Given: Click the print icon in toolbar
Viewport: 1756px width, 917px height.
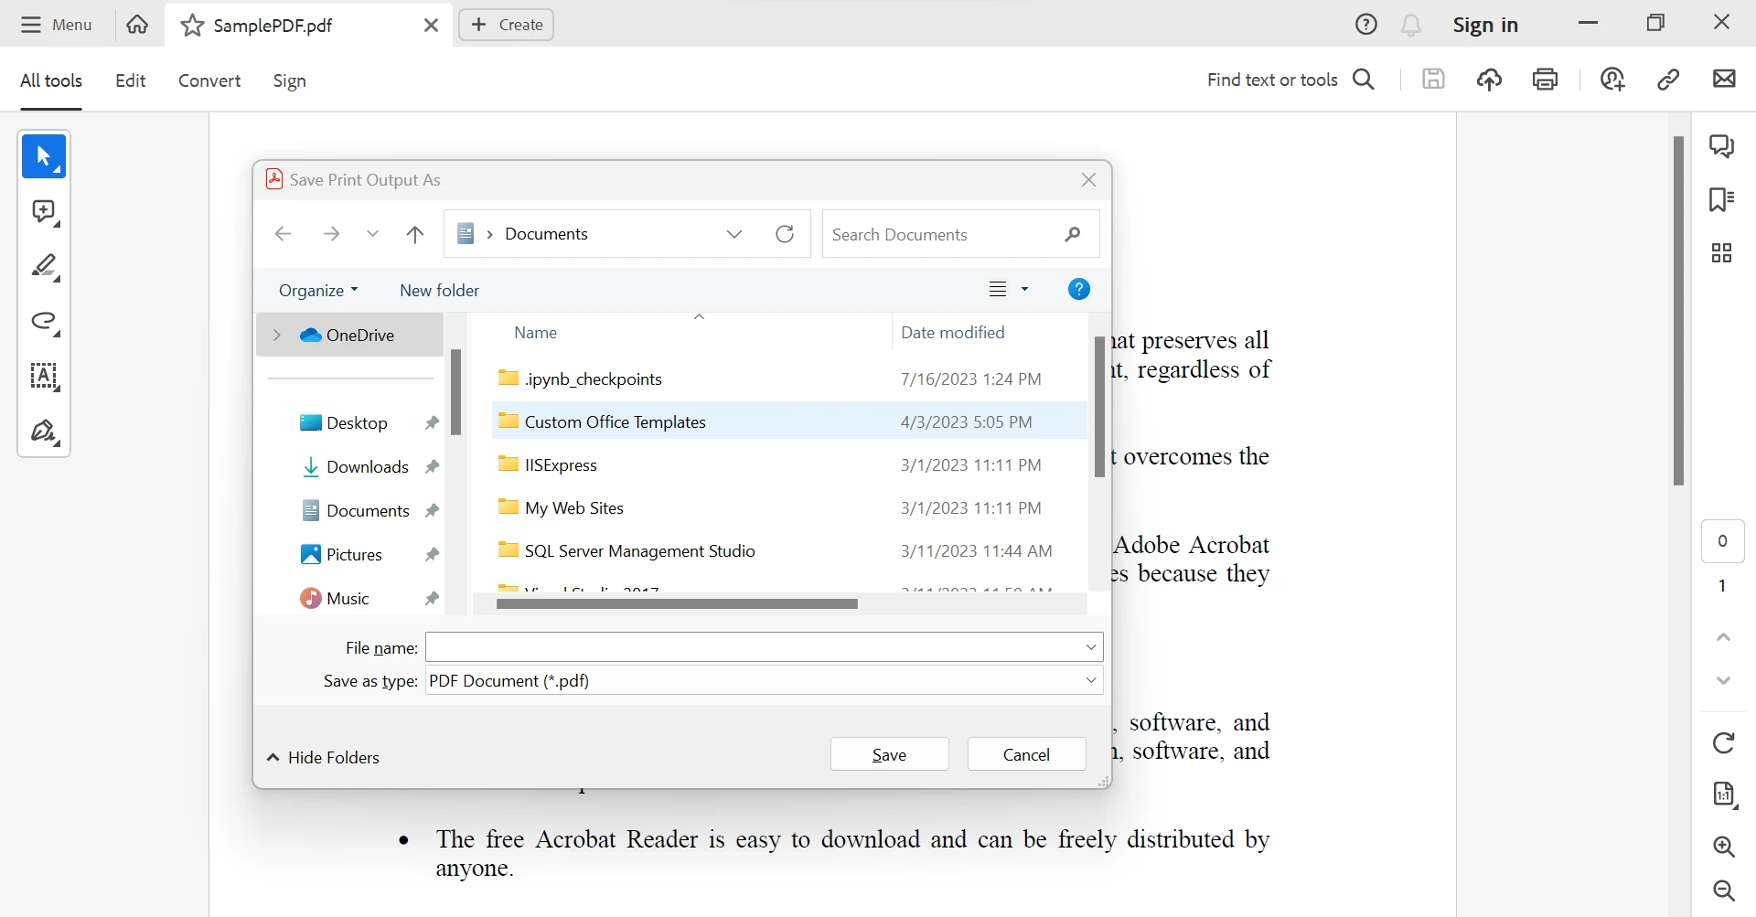Looking at the screenshot, I should [1545, 80].
